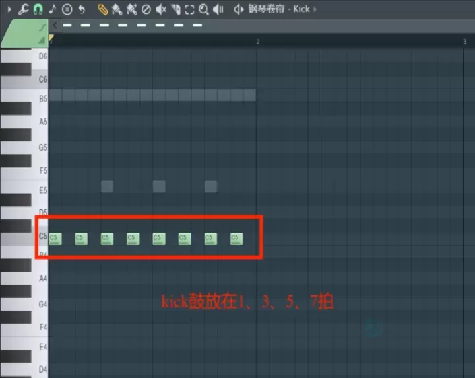Image resolution: width=475 pixels, height=378 pixels.
Task: Select the sixth C5 kick note
Action: [x=185, y=239]
